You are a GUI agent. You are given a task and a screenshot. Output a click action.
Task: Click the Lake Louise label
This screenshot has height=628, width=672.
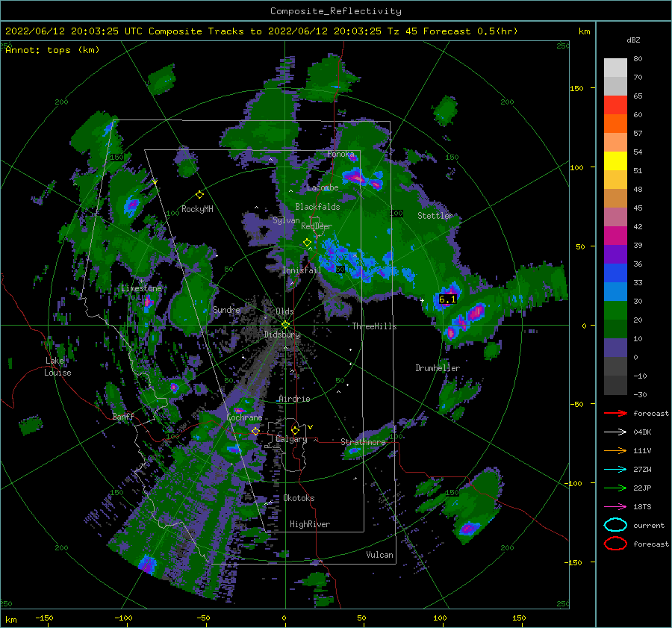[x=57, y=367]
